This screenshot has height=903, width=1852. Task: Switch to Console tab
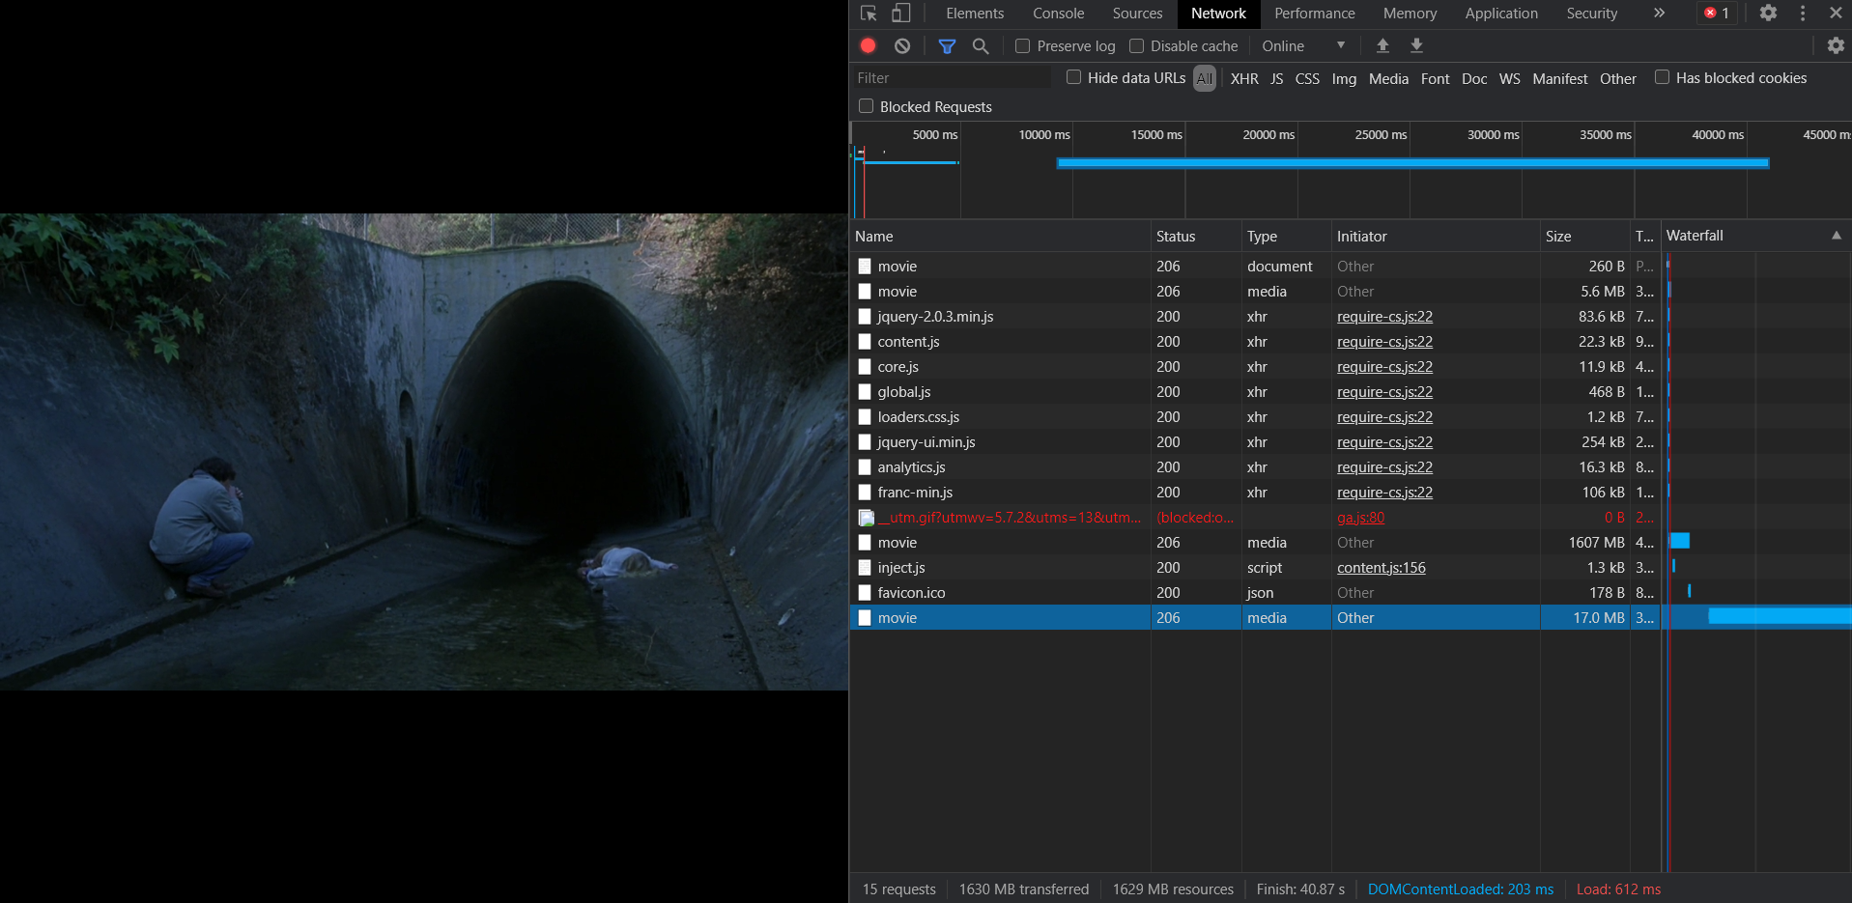[1058, 14]
